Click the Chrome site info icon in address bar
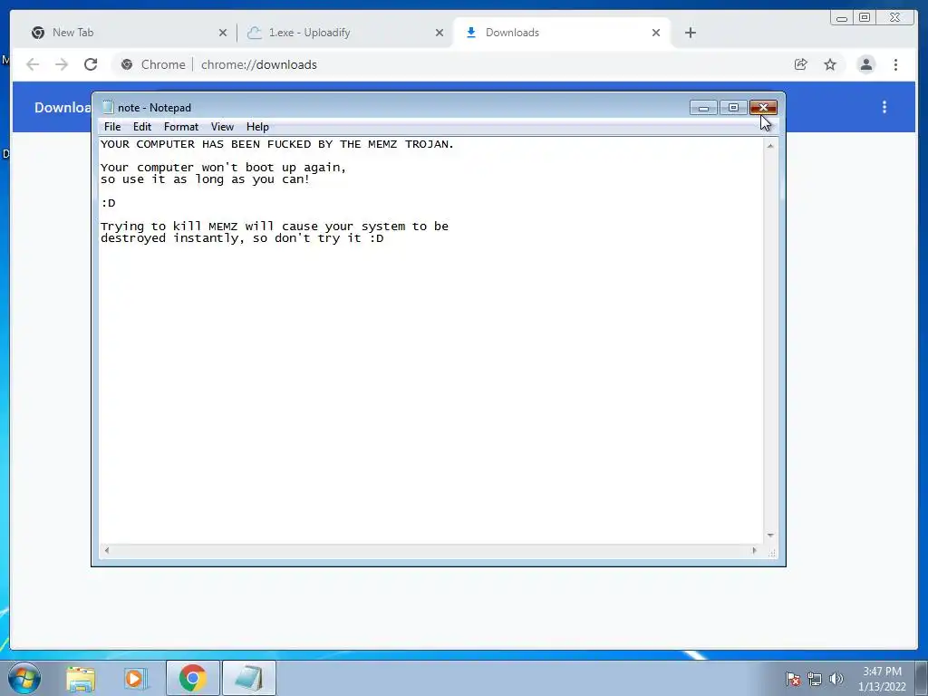The height and width of the screenshot is (696, 928). coord(127,64)
